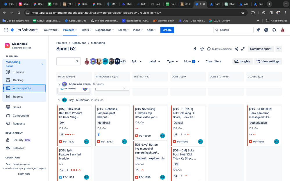The height and width of the screenshot is (181, 290).
Task: Open the Type filter dropdown
Action: pos(172,61)
